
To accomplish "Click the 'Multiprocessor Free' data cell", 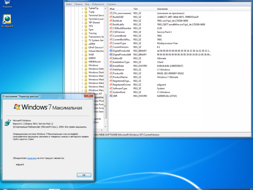I will [167, 43].
